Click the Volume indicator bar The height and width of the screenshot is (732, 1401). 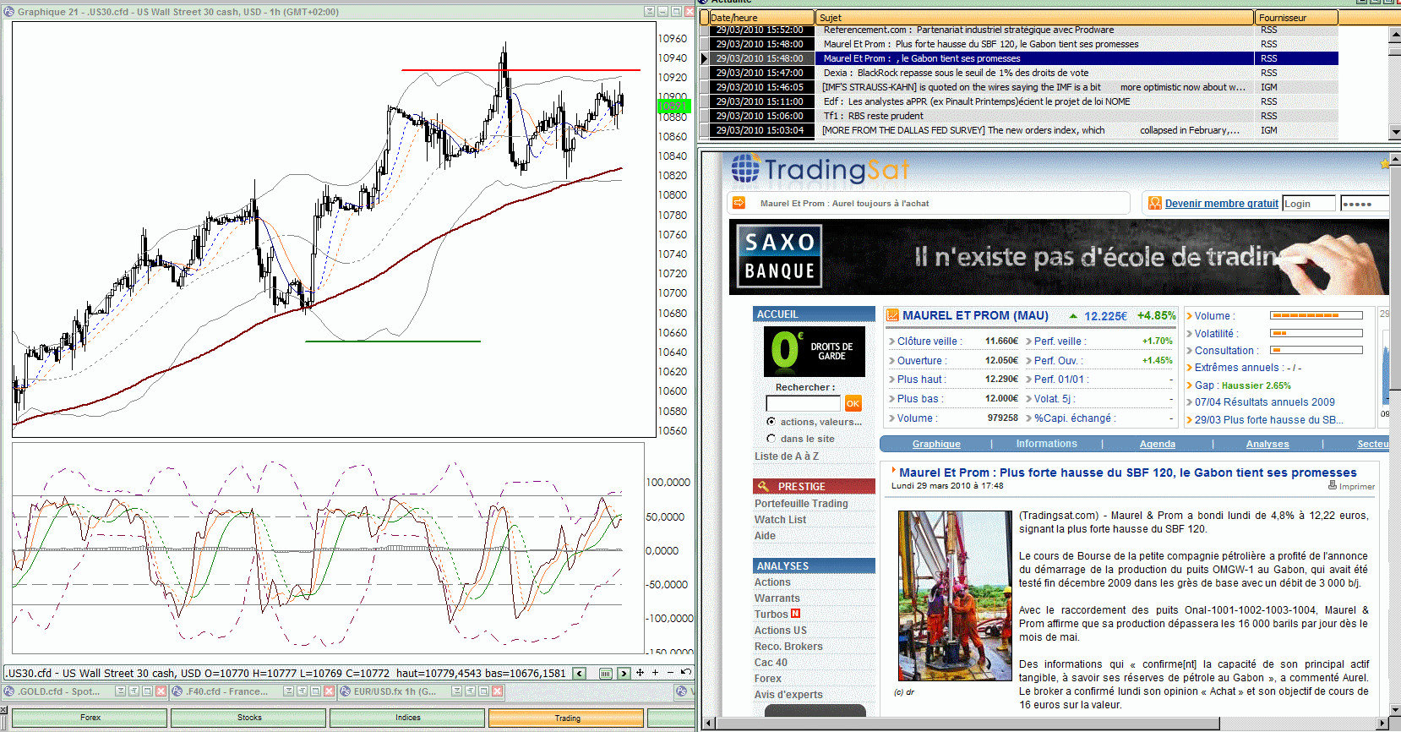[x=1317, y=315]
